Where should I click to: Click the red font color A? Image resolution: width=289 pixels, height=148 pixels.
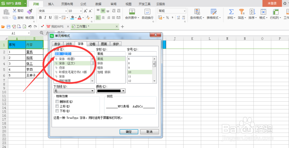pos(80,18)
